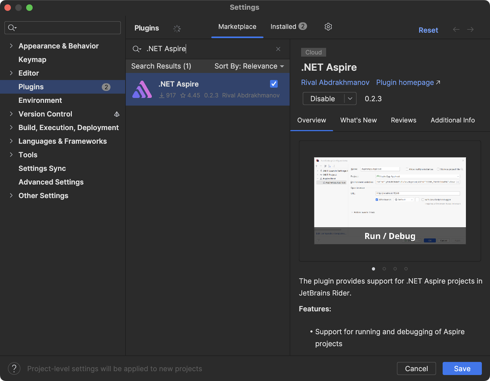Click the Search Results (1) header
Viewport: 490px width, 381px height.
161,66
